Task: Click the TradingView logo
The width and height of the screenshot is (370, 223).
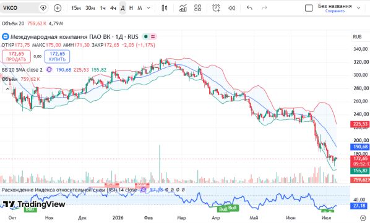Action: 34,204
